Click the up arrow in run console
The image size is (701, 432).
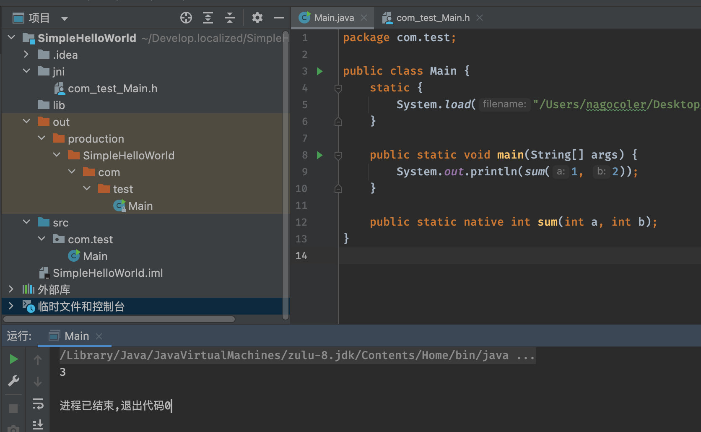38,359
